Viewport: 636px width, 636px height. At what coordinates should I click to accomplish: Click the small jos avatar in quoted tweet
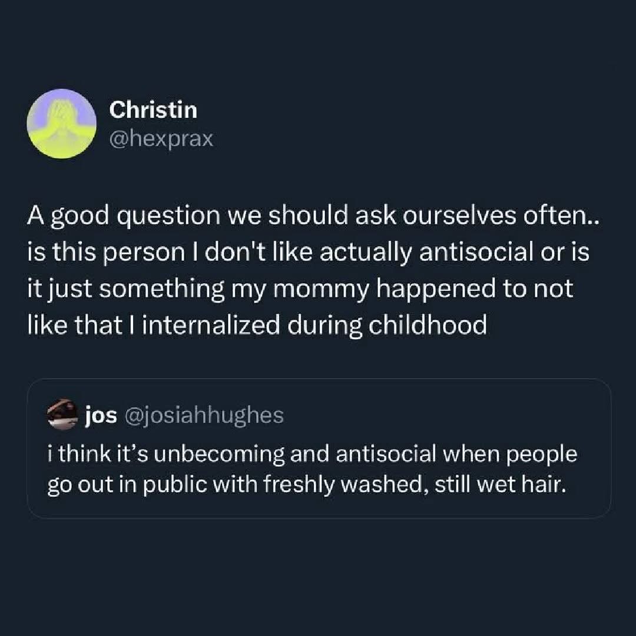pos(62,416)
